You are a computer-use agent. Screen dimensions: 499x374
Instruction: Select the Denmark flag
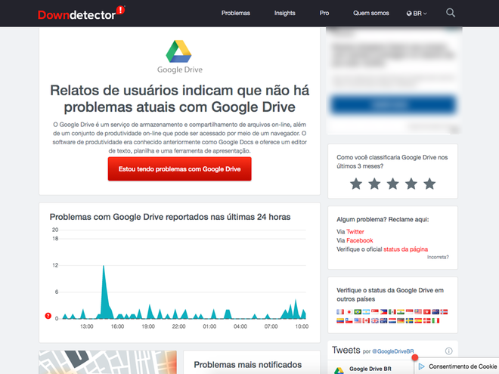tap(426, 320)
